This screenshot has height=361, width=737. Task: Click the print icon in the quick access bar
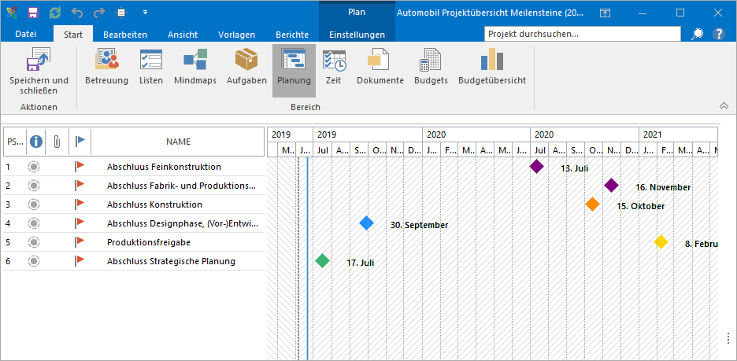click(122, 13)
